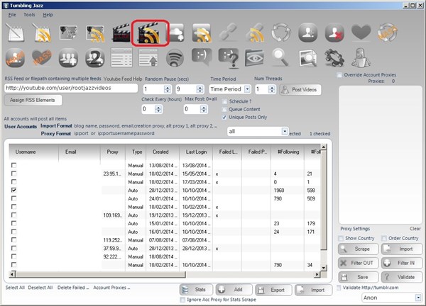Open the MASS reblog arrows icon

[x=388, y=33]
